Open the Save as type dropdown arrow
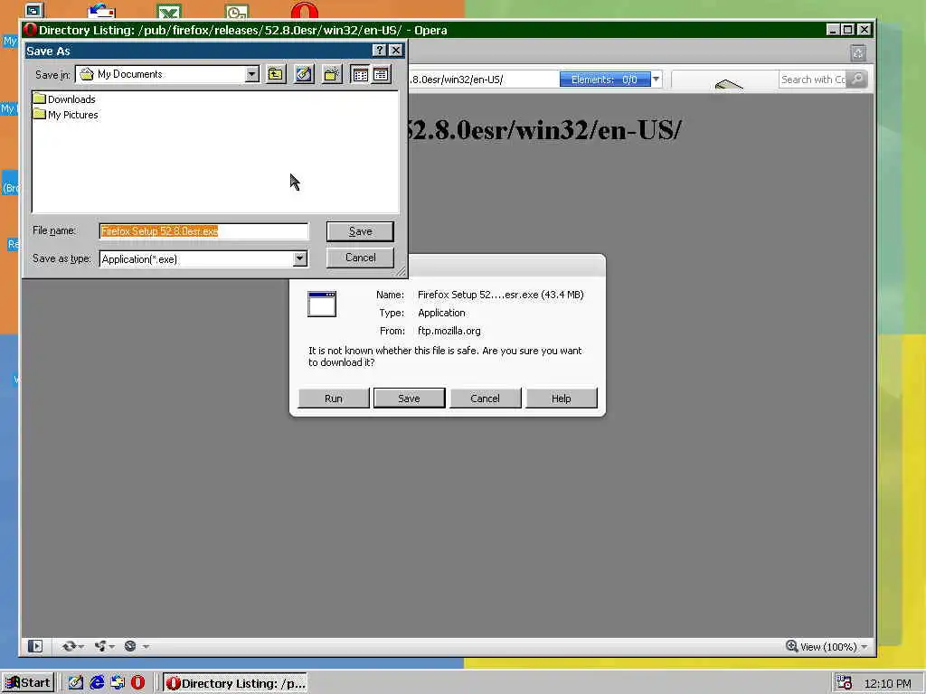This screenshot has width=926, height=694. click(300, 258)
